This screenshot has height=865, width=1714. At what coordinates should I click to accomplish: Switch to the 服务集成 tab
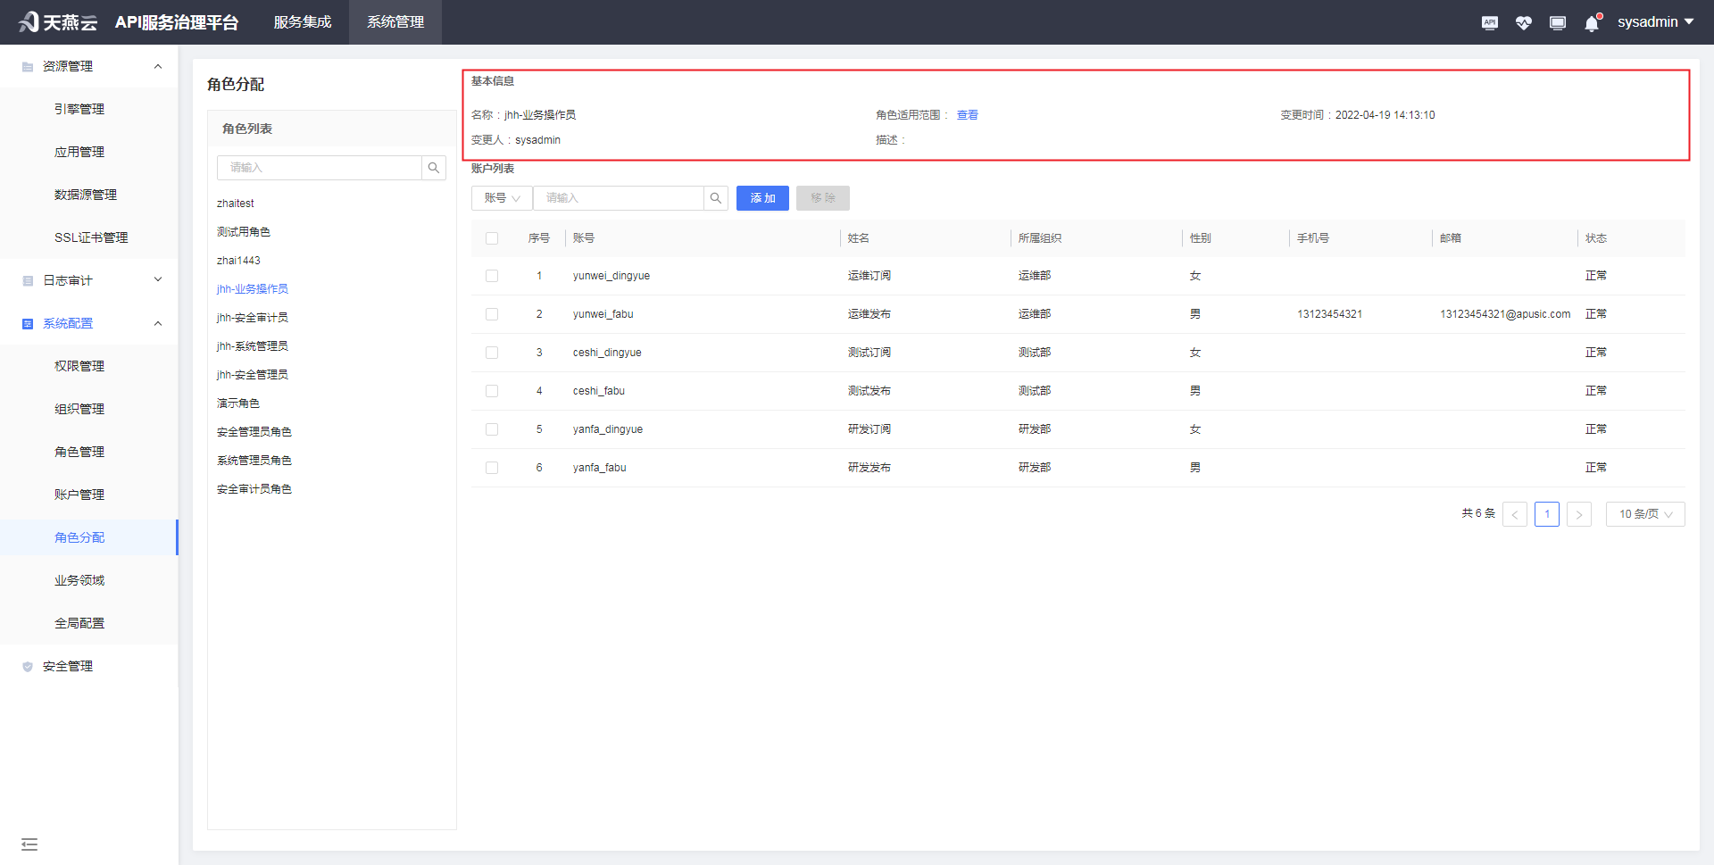click(x=302, y=21)
